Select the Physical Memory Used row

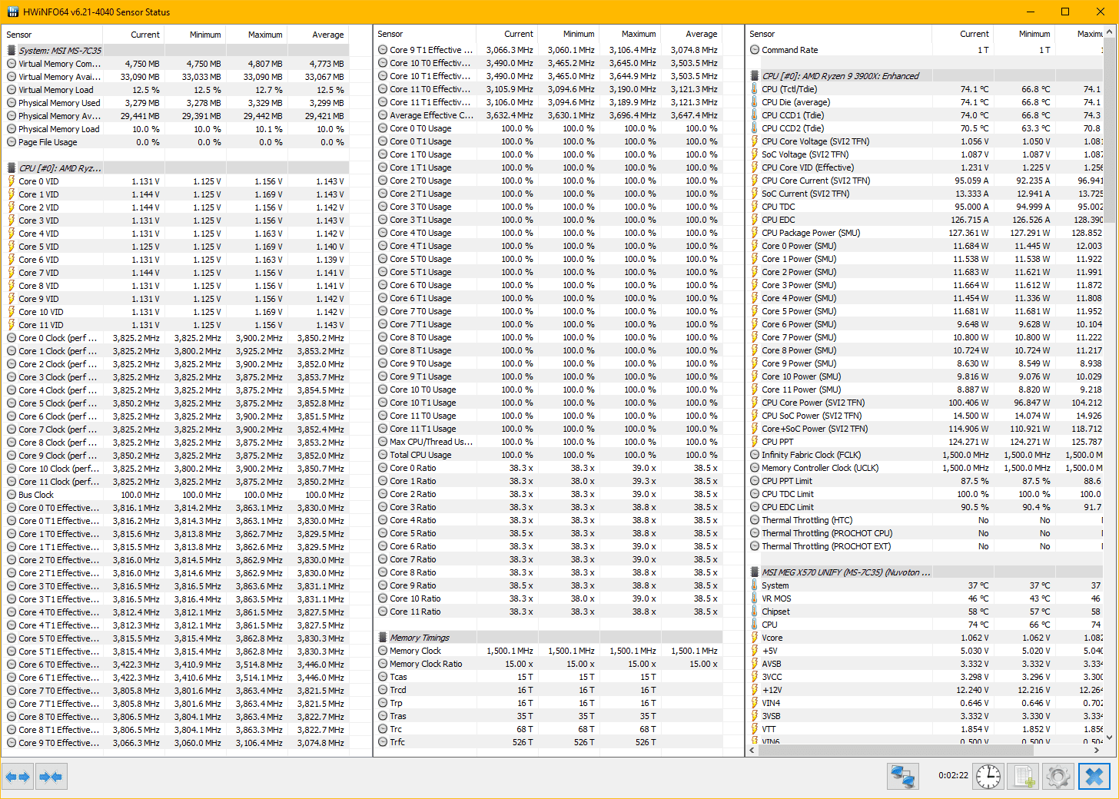click(x=177, y=103)
